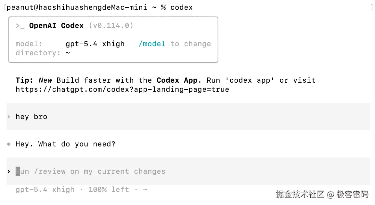Screen dimensions: 375x205
Task: Click the "Hey. What do you need?" reply
Action: pyautogui.click(x=65, y=144)
